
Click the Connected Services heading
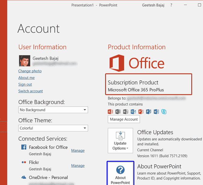pos(43,139)
